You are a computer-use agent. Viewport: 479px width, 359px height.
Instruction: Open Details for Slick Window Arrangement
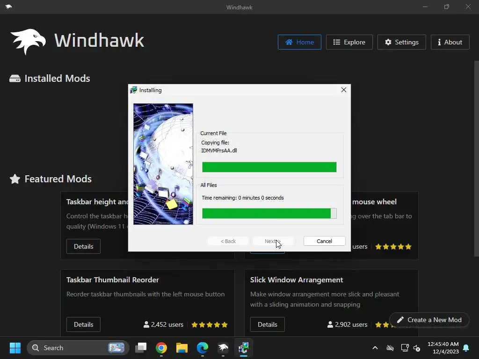[x=267, y=324]
